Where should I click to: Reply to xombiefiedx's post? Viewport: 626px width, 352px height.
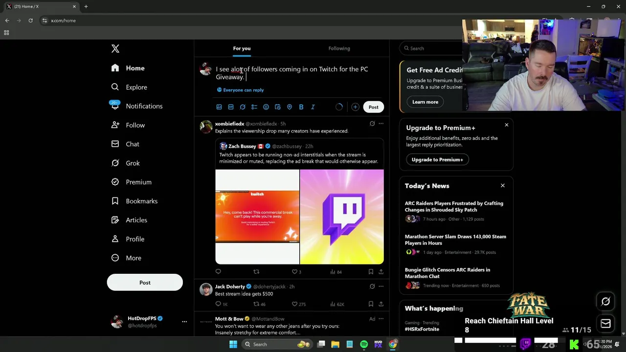(218, 272)
